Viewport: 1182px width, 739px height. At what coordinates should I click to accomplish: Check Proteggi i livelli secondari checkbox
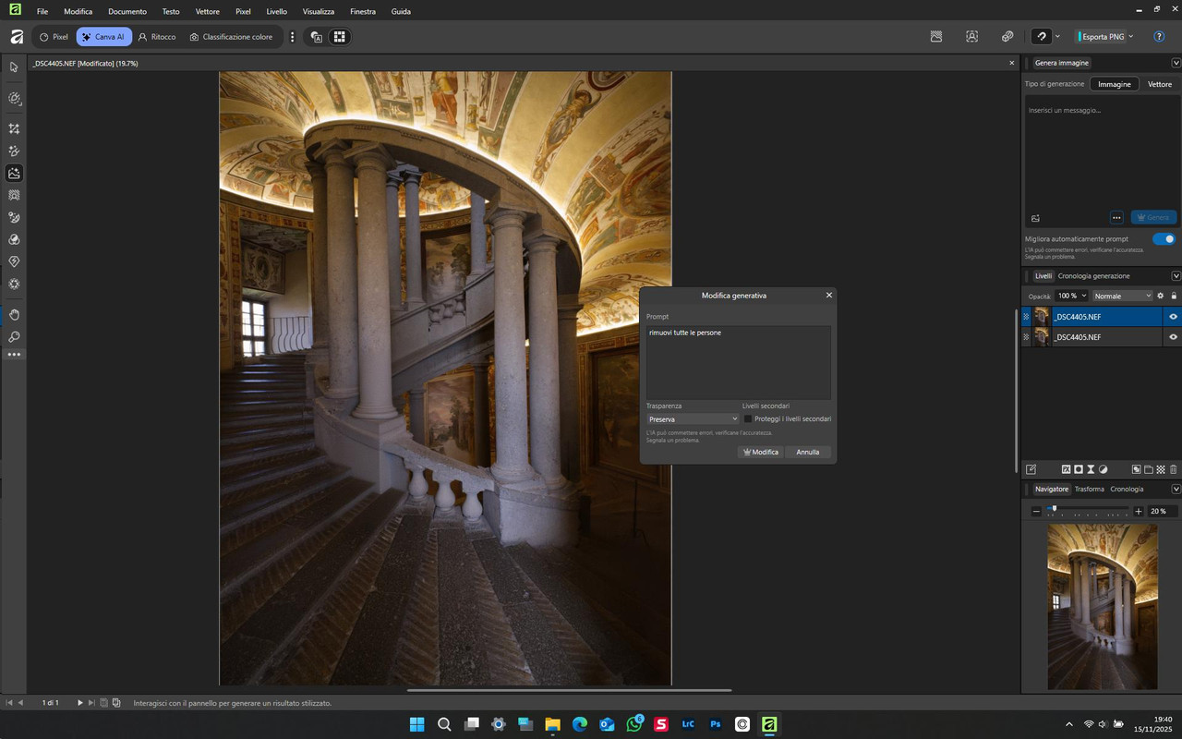click(x=748, y=418)
